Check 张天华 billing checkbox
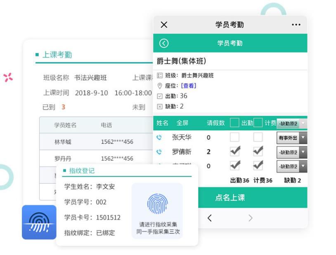This screenshot has height=255, width=336. tap(258, 137)
